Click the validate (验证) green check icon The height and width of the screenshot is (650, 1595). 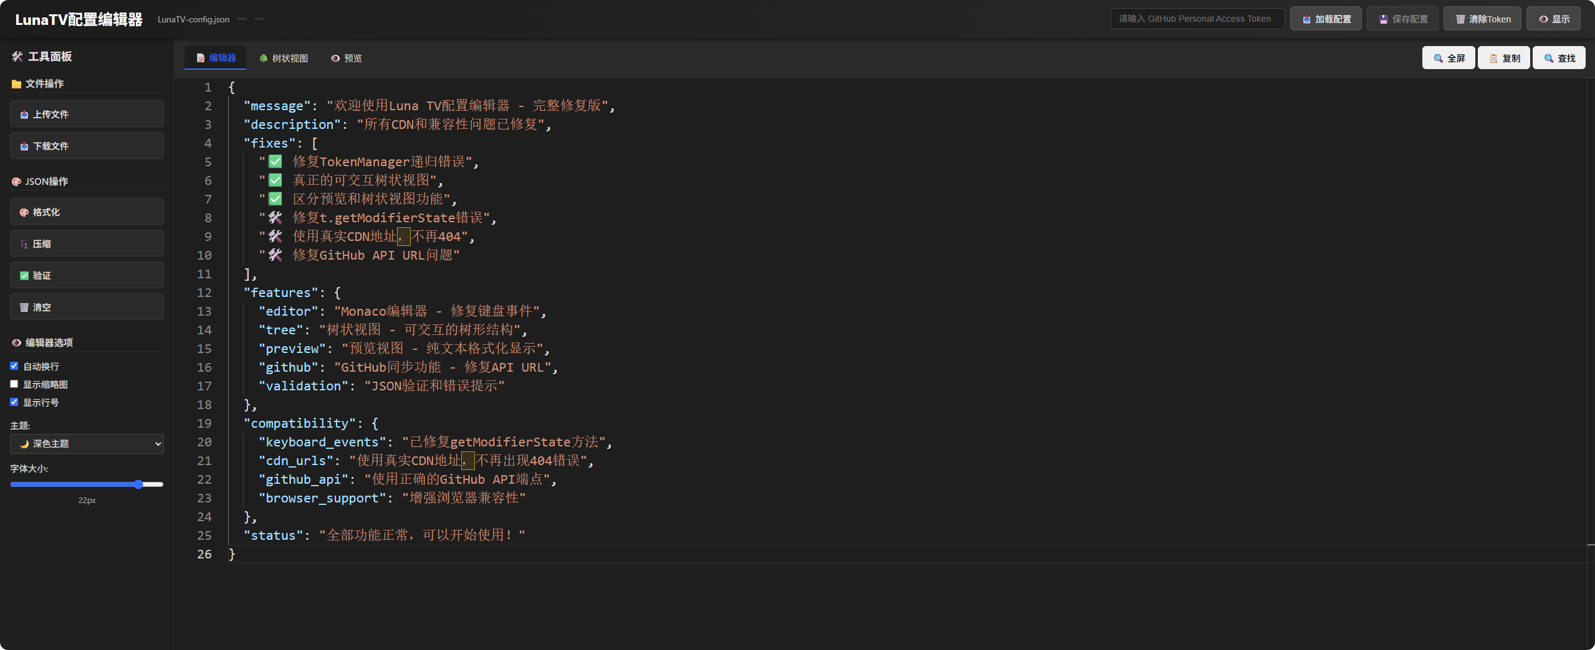[x=24, y=276]
